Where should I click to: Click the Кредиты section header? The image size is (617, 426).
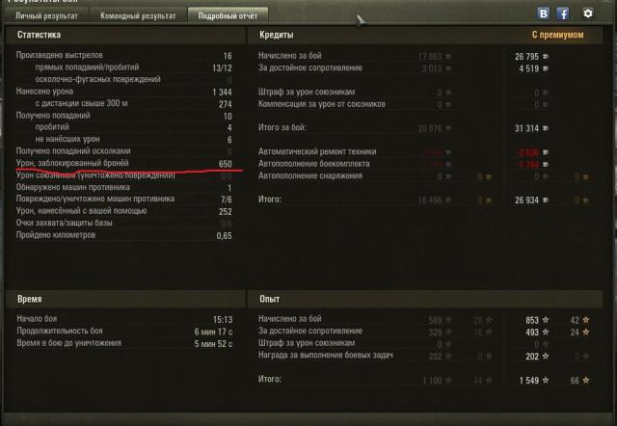click(277, 35)
